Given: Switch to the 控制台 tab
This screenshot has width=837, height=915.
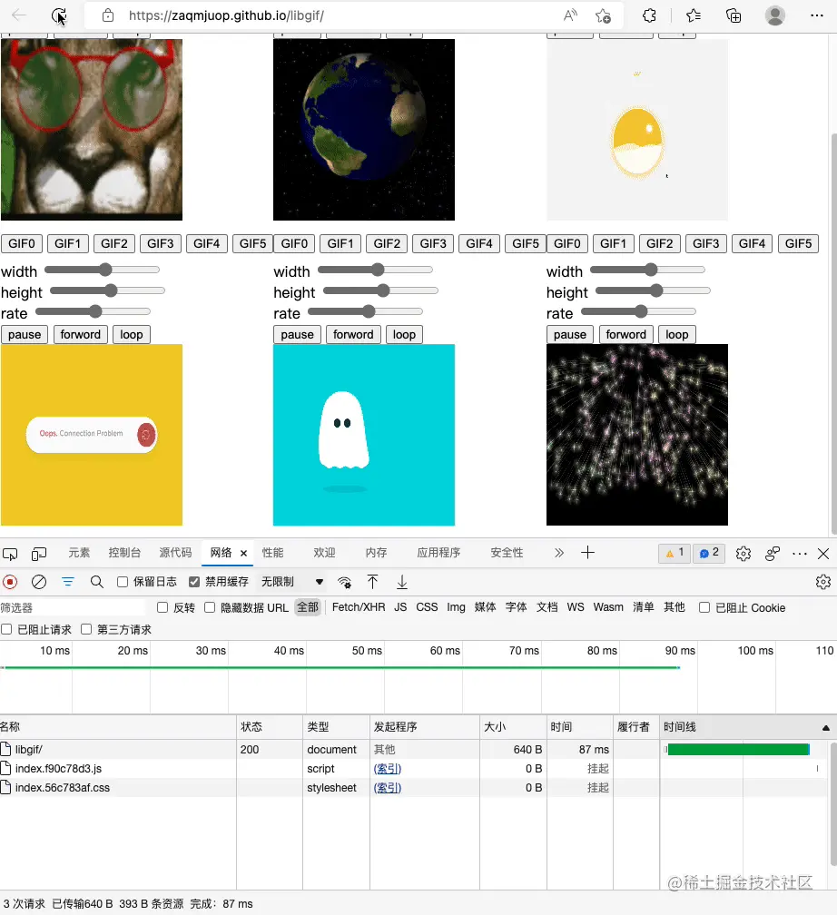Looking at the screenshot, I should pos(124,552).
